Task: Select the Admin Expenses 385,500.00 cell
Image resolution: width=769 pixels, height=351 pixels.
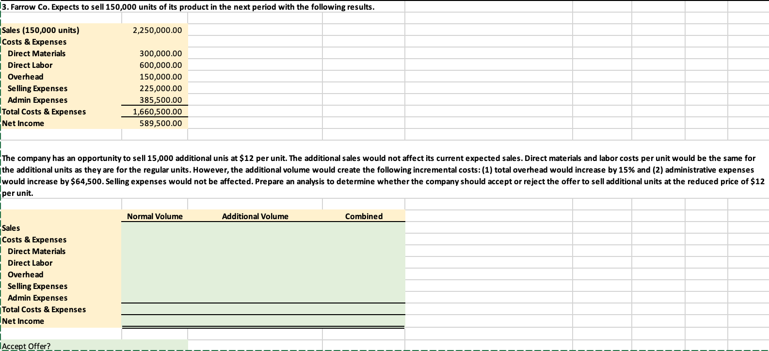Action: tap(155, 100)
